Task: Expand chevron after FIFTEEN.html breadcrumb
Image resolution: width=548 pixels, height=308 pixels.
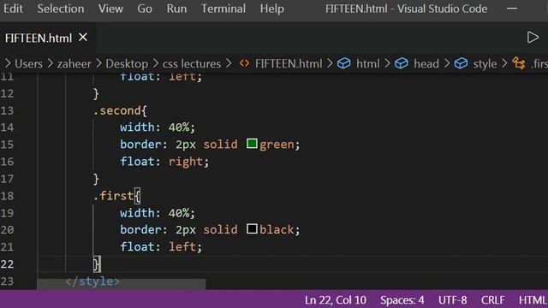Action: tap(330, 63)
